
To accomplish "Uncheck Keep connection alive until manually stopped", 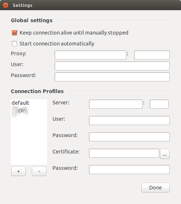I will coord(14,33).
